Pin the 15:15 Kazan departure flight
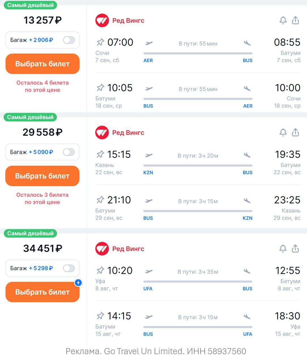 (x=100, y=154)
